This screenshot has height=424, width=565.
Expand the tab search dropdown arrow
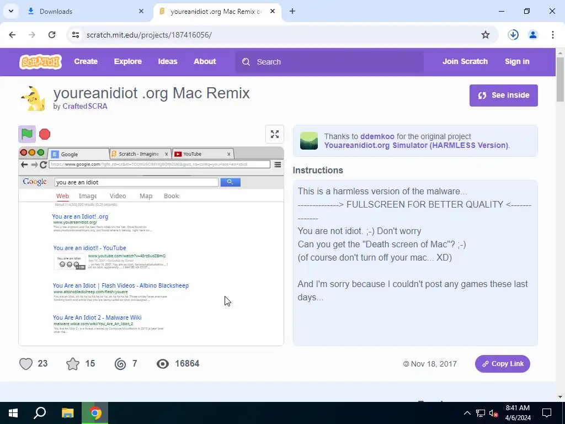point(11,11)
